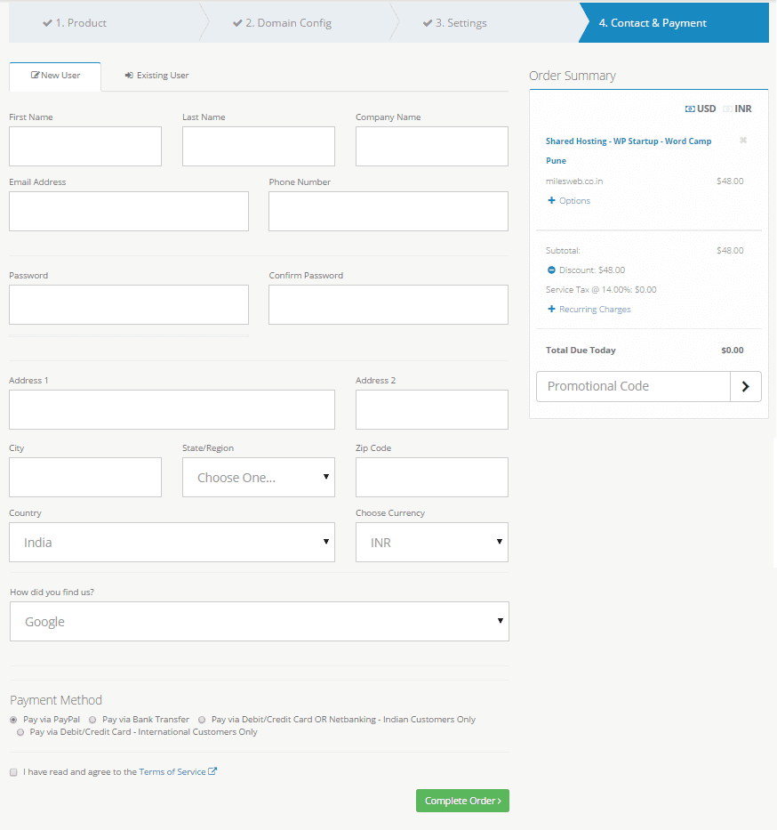Switch to the New User tab
Viewport: 777px width, 830px height.
point(55,76)
